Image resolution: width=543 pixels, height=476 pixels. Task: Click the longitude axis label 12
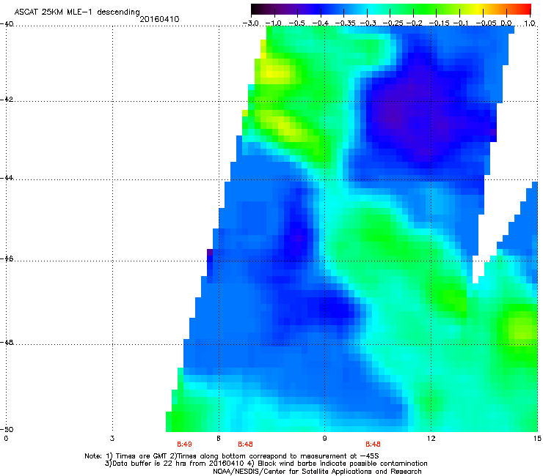pyautogui.click(x=431, y=439)
